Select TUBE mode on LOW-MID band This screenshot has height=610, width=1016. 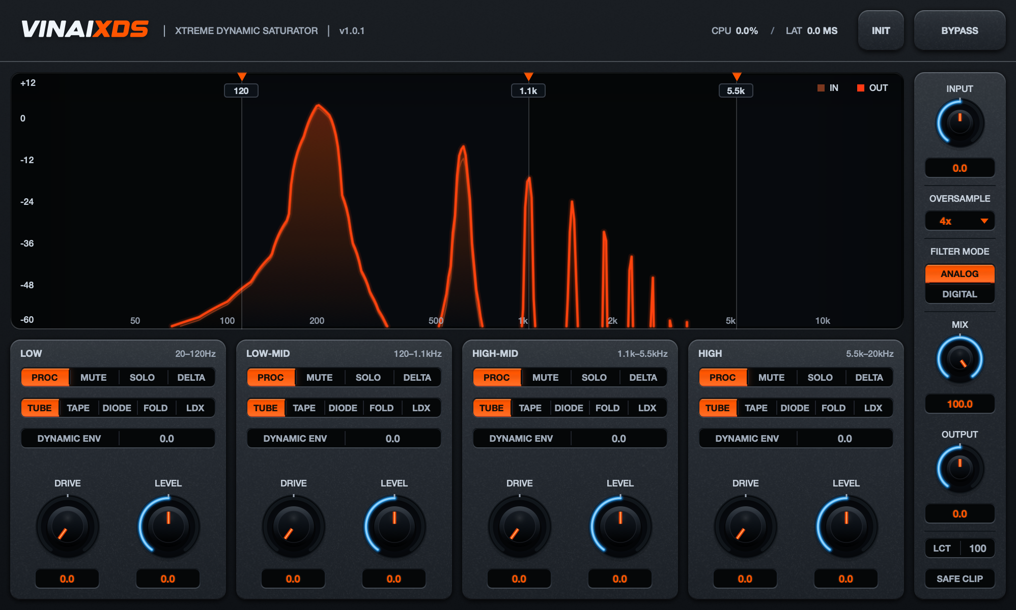pos(266,408)
